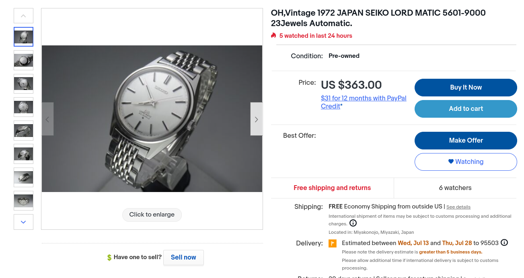Click the Make Offer button
Image resolution: width=524 pixels, height=278 pixels.
(466, 140)
